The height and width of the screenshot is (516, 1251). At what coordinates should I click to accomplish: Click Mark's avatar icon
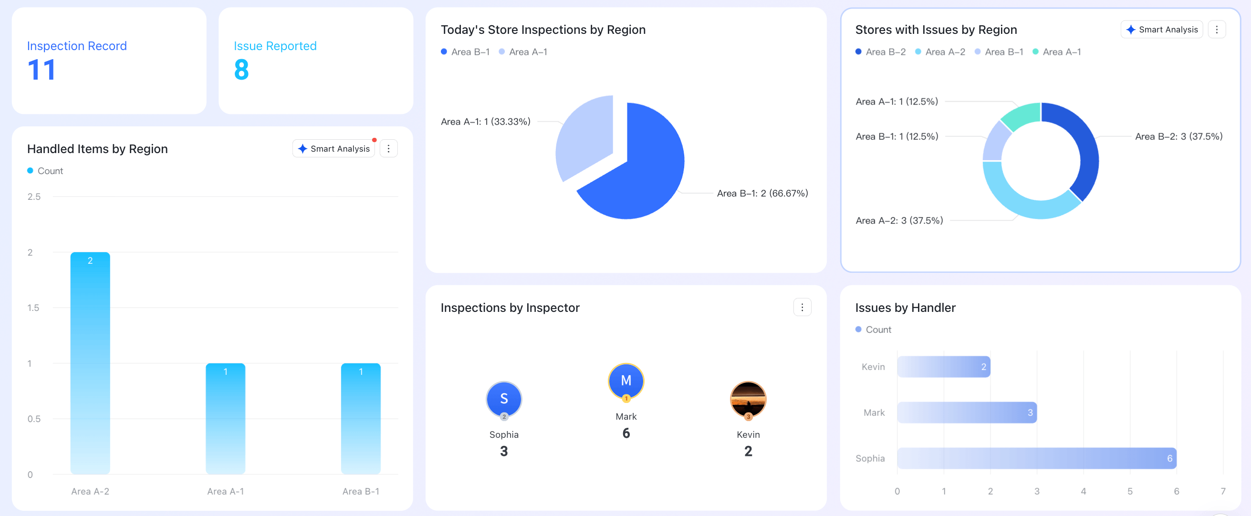626,381
